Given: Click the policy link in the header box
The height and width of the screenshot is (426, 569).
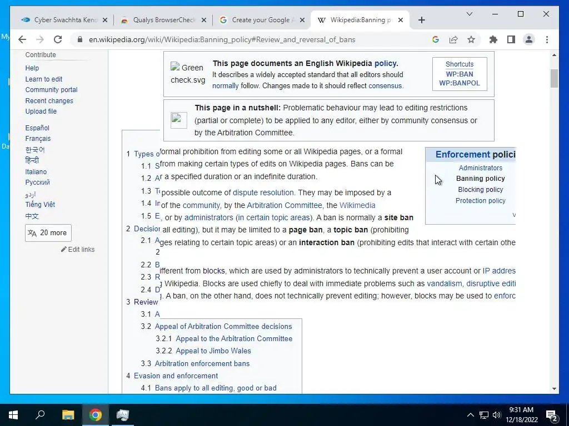Looking at the screenshot, I should pos(385,63).
